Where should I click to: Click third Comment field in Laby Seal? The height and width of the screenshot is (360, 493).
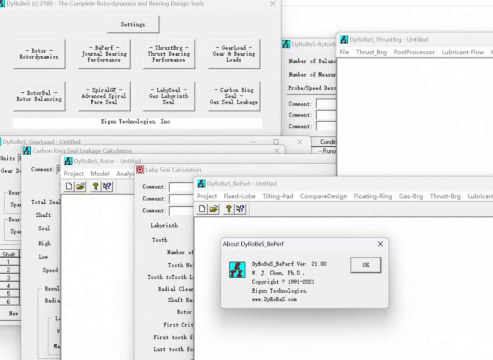coord(181,211)
